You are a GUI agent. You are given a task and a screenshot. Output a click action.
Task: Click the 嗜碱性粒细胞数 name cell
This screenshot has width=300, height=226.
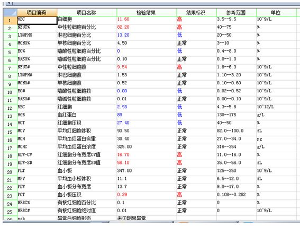tap(87, 100)
